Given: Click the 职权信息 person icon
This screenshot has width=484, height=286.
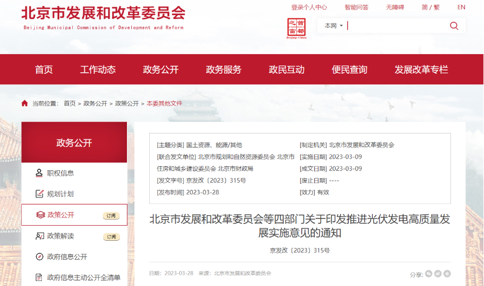Looking at the screenshot, I should pos(39,173).
